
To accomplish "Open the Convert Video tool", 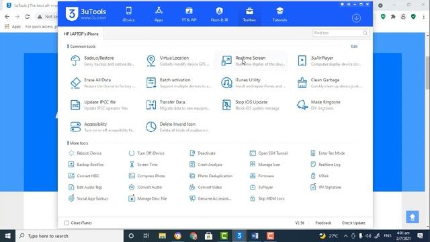I will 206,187.
